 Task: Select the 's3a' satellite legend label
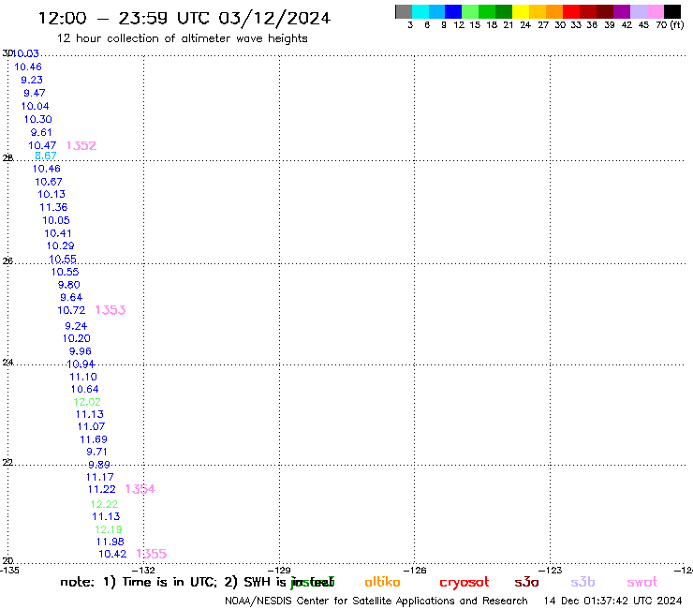[x=526, y=582]
